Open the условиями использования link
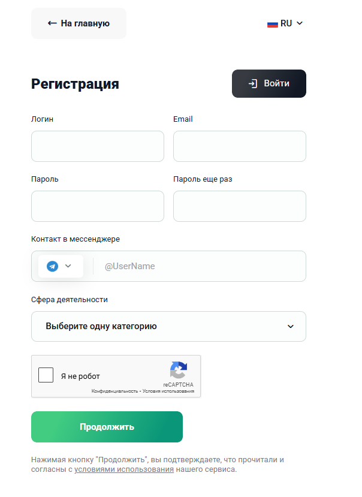This screenshot has width=362, height=497. pyautogui.click(x=124, y=469)
